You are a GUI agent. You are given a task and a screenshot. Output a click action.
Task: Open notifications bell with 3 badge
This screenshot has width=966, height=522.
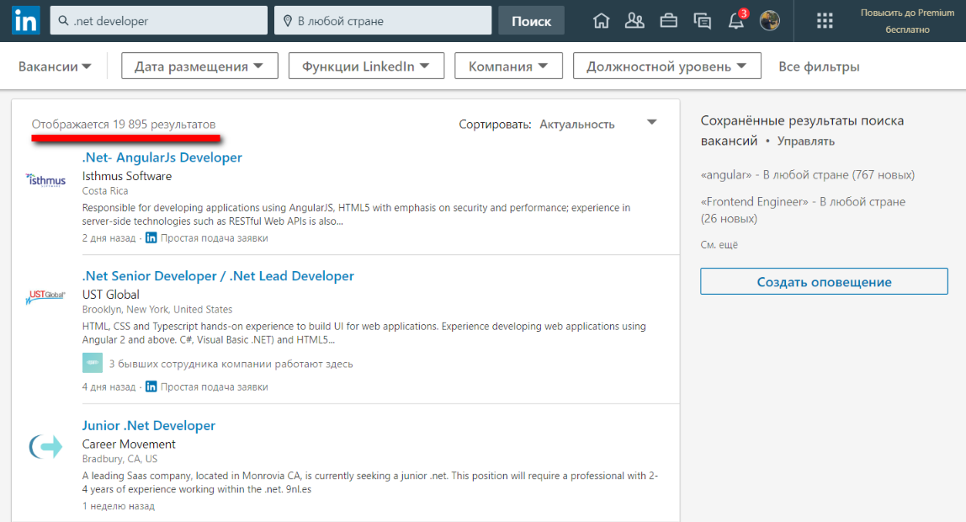tap(737, 20)
